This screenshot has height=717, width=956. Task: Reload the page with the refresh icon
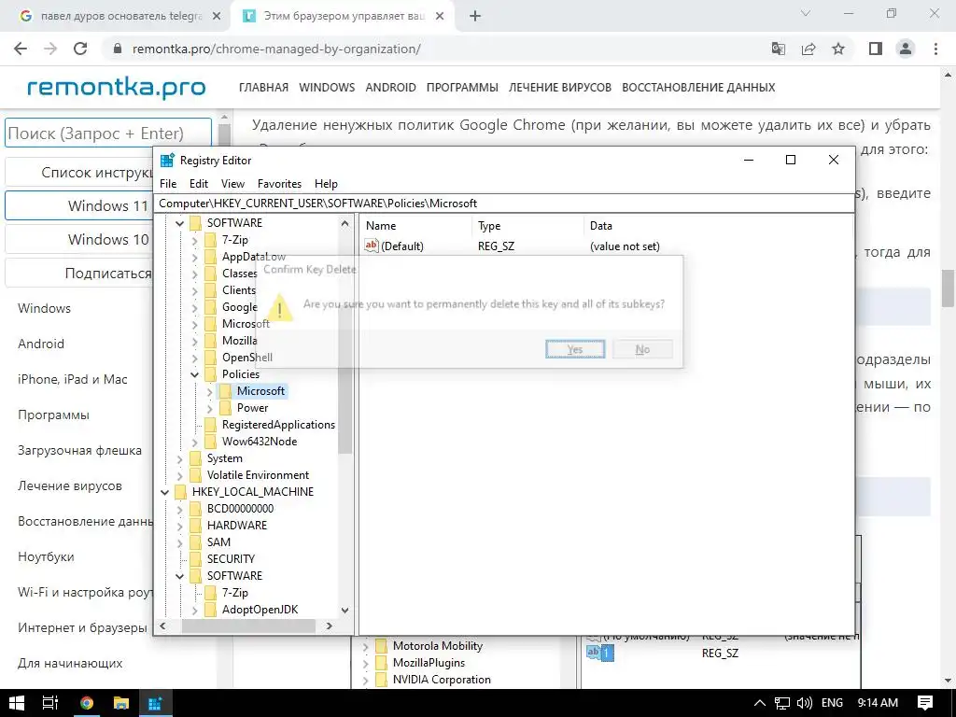pos(80,49)
